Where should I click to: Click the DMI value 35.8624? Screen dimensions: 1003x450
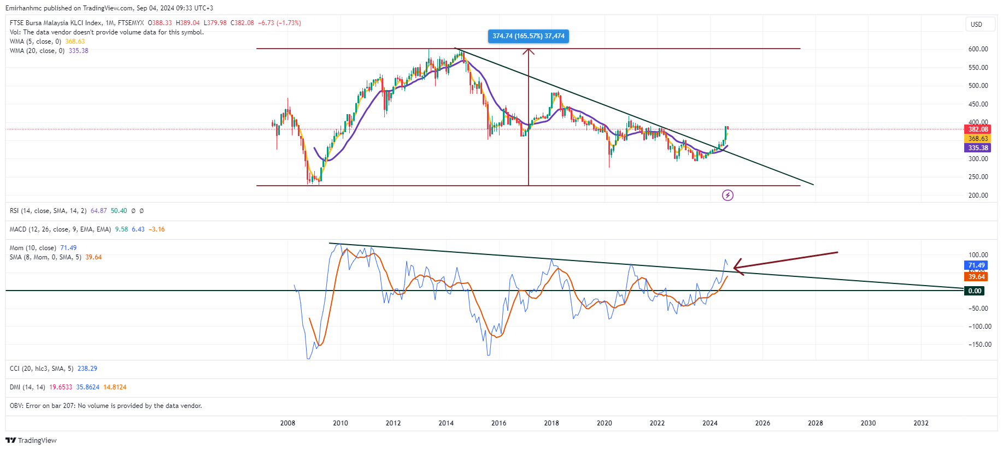coord(88,387)
